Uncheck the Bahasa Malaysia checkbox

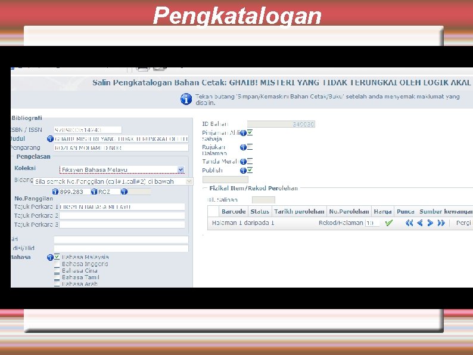click(57, 257)
